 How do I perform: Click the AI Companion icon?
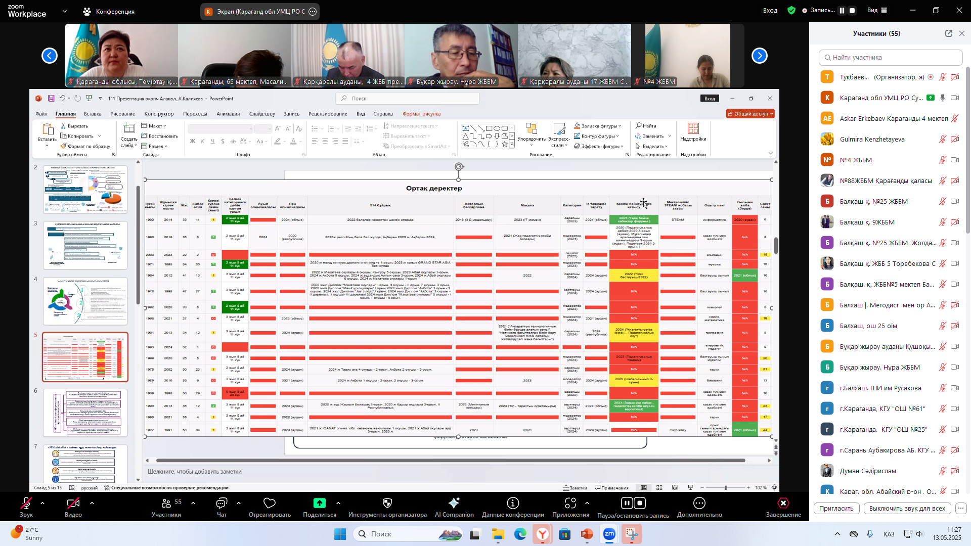pos(454,503)
